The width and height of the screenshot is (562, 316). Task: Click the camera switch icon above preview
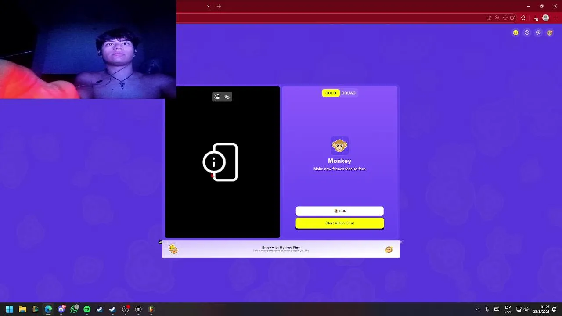tap(217, 97)
